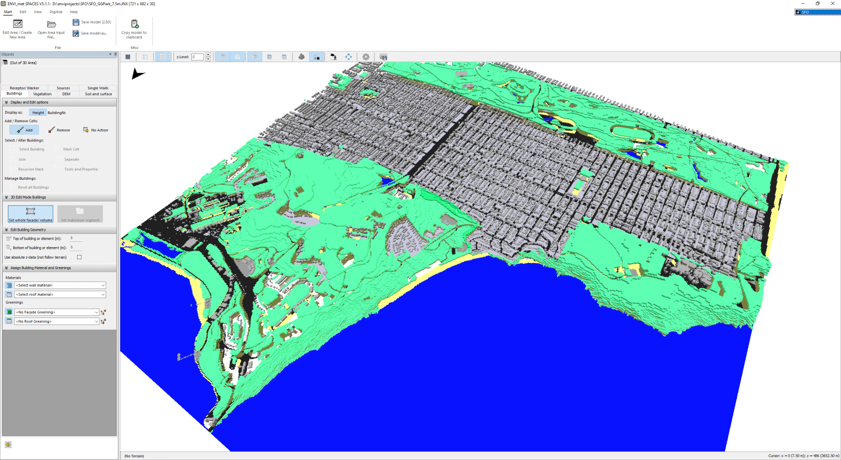Open the Digitize menu
This screenshot has height=460, width=841.
point(56,12)
